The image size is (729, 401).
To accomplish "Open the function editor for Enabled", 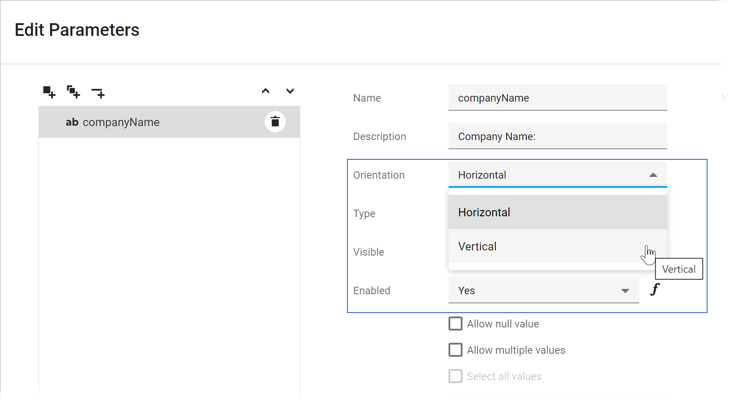I will point(655,289).
